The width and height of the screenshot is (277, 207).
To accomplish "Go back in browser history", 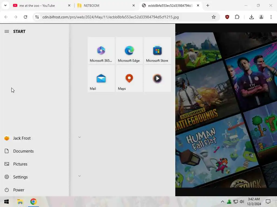I will click(x=6, y=17).
